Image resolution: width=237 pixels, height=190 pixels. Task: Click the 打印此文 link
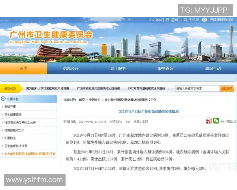pyautogui.click(x=231, y=122)
